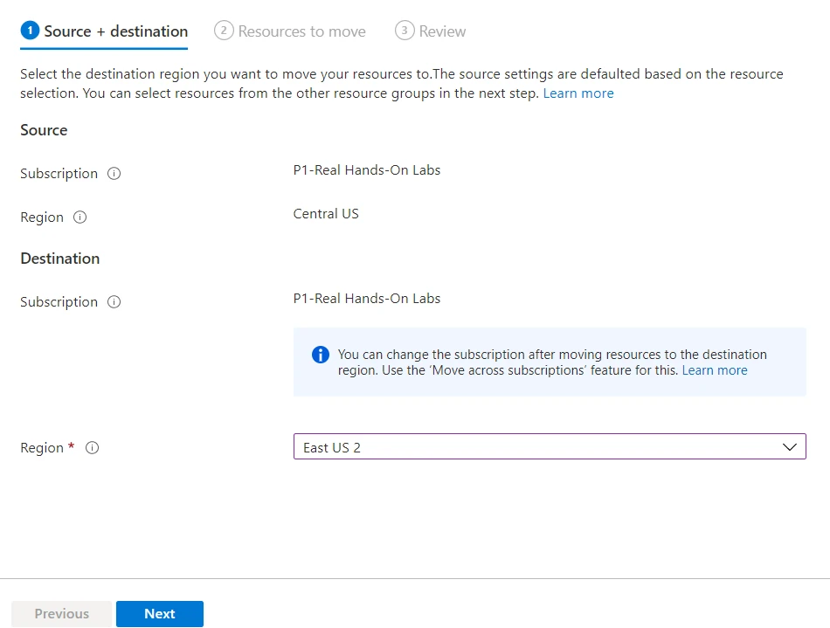Click the Previous button
Screen dimensions: 830x628
(x=61, y=613)
